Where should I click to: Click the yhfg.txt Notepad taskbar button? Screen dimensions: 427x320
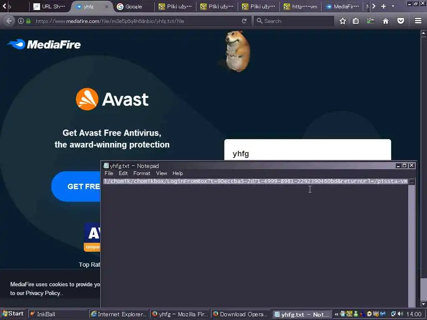point(302,314)
